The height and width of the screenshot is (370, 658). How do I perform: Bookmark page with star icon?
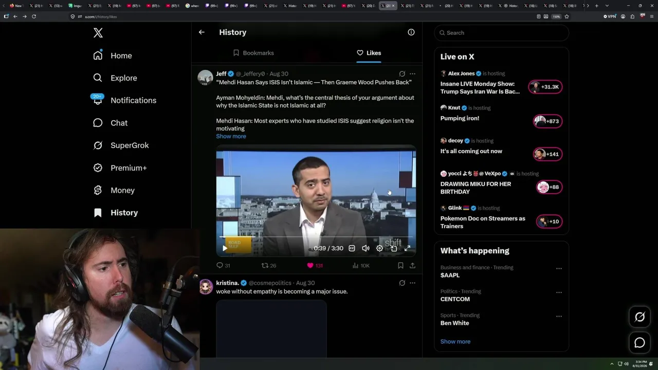pyautogui.click(x=566, y=16)
